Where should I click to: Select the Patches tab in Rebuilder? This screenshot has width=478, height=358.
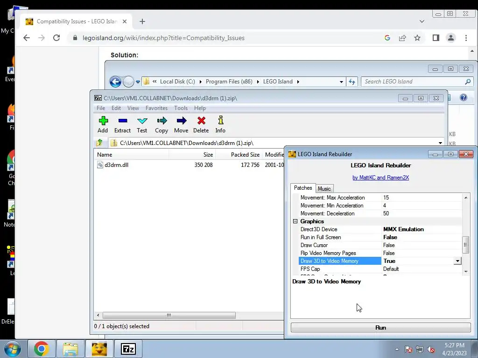303,188
